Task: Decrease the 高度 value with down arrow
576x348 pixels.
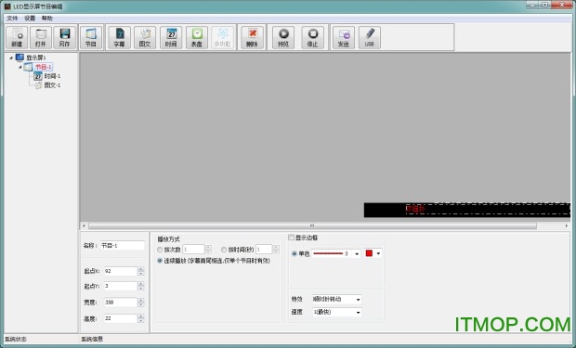Action: (x=140, y=321)
